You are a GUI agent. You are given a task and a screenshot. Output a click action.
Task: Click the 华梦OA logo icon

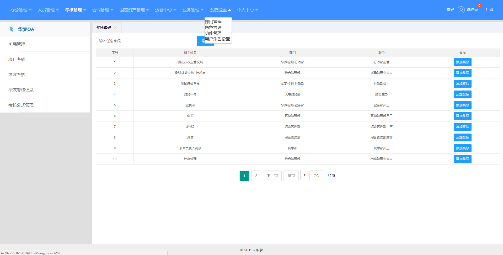pyautogui.click(x=12, y=29)
